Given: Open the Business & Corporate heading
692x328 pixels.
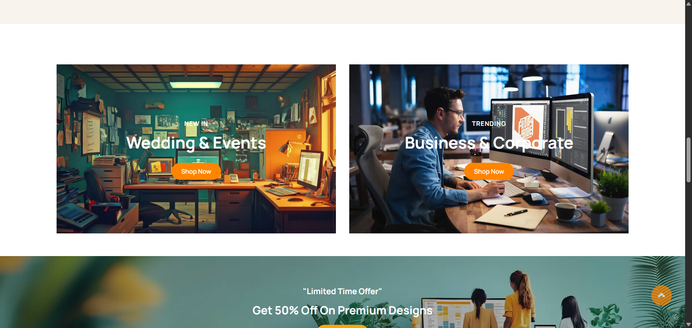Looking at the screenshot, I should 489,143.
